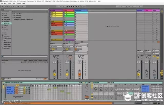Open the Create menu
Screen dimensions: 164x105
coord(9,3)
